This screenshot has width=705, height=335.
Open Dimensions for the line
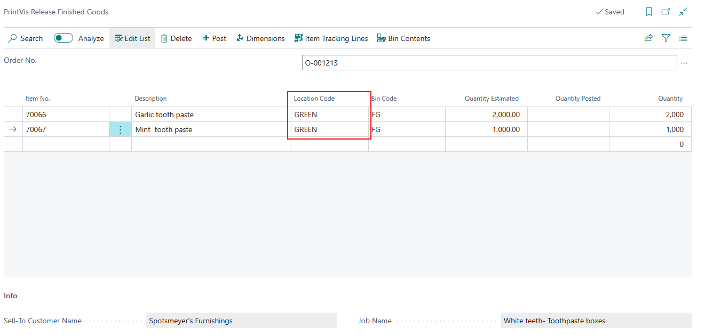coord(260,38)
